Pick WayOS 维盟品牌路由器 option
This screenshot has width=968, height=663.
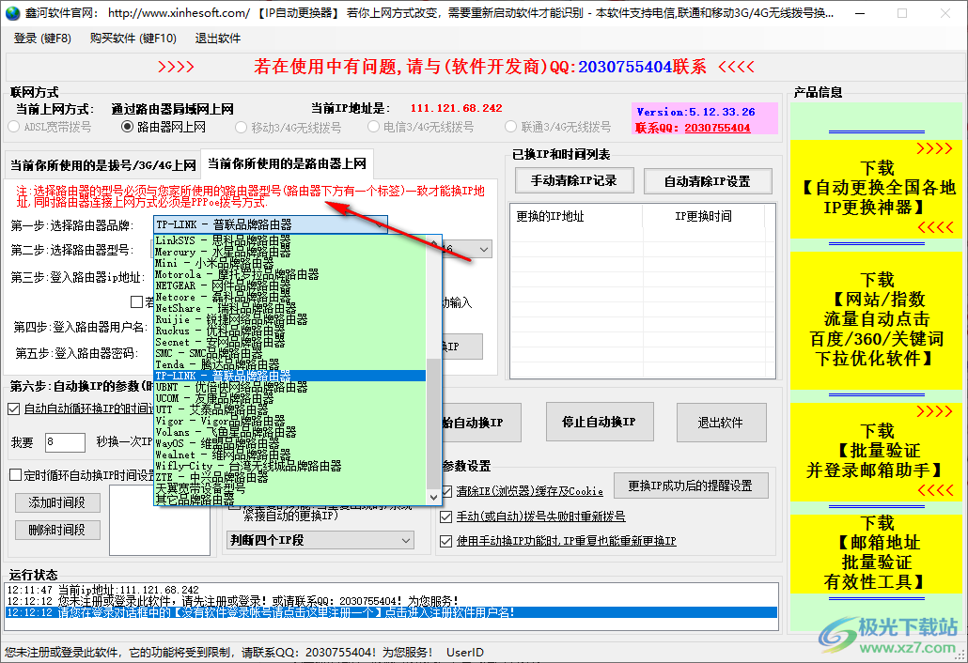[289, 443]
